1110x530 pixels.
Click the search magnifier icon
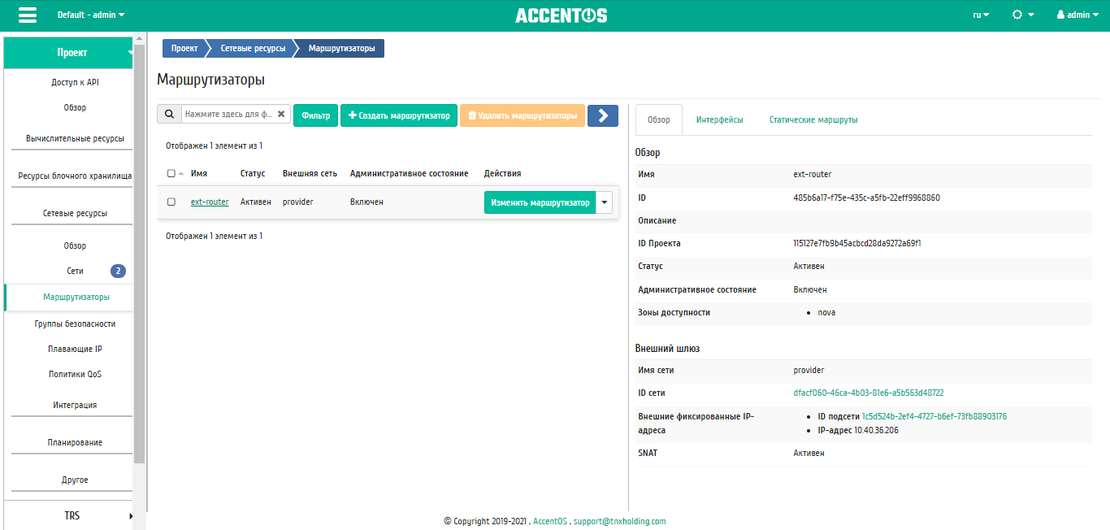click(x=169, y=115)
